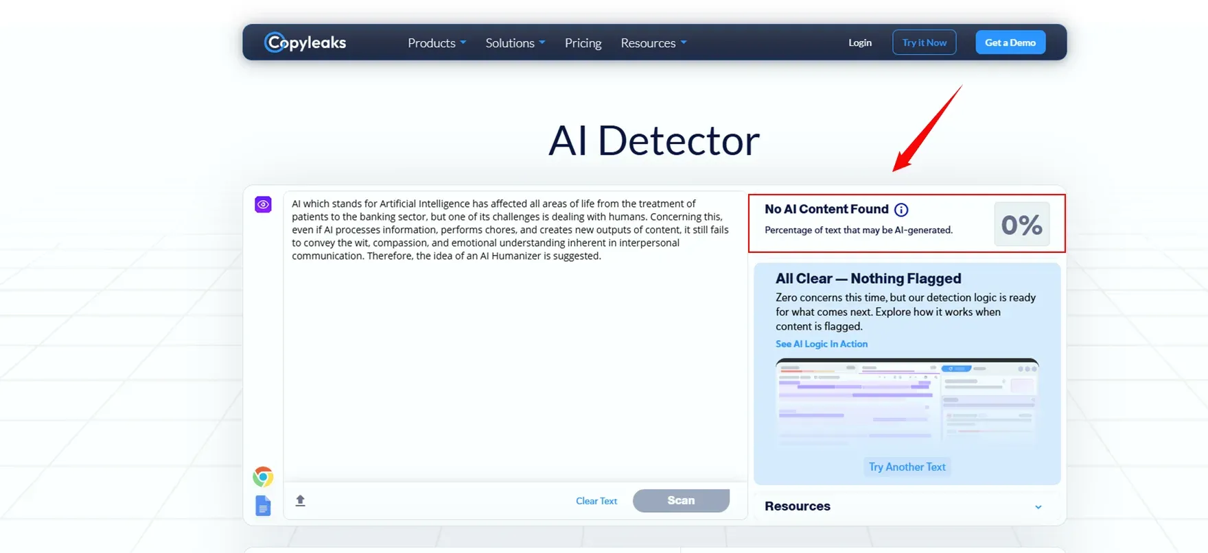Open the Products dropdown menu
The image size is (1208, 553).
click(x=437, y=42)
